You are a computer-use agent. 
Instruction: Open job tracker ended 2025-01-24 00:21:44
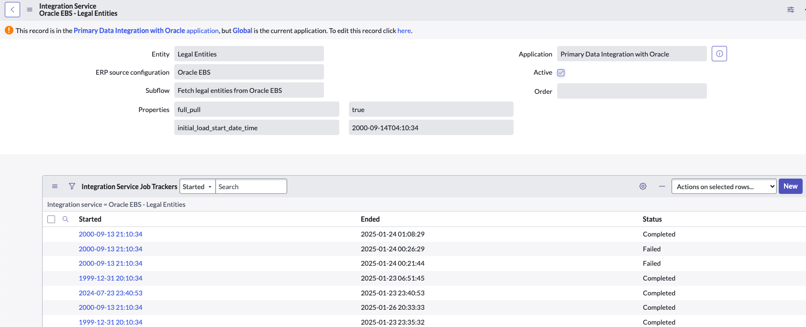point(111,263)
